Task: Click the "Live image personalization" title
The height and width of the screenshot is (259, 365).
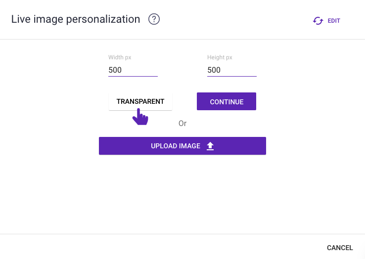Action: tap(76, 19)
